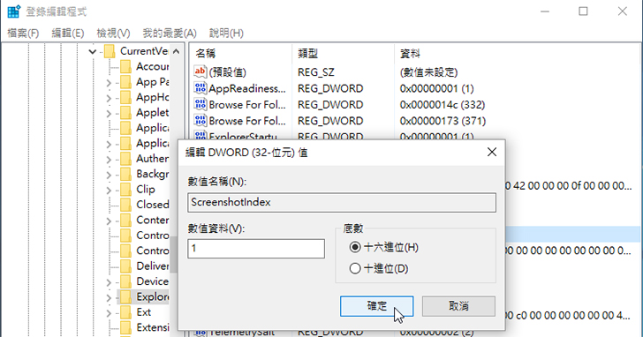Select the Explorer folder icon
The width and height of the screenshot is (643, 337).
[126, 297]
